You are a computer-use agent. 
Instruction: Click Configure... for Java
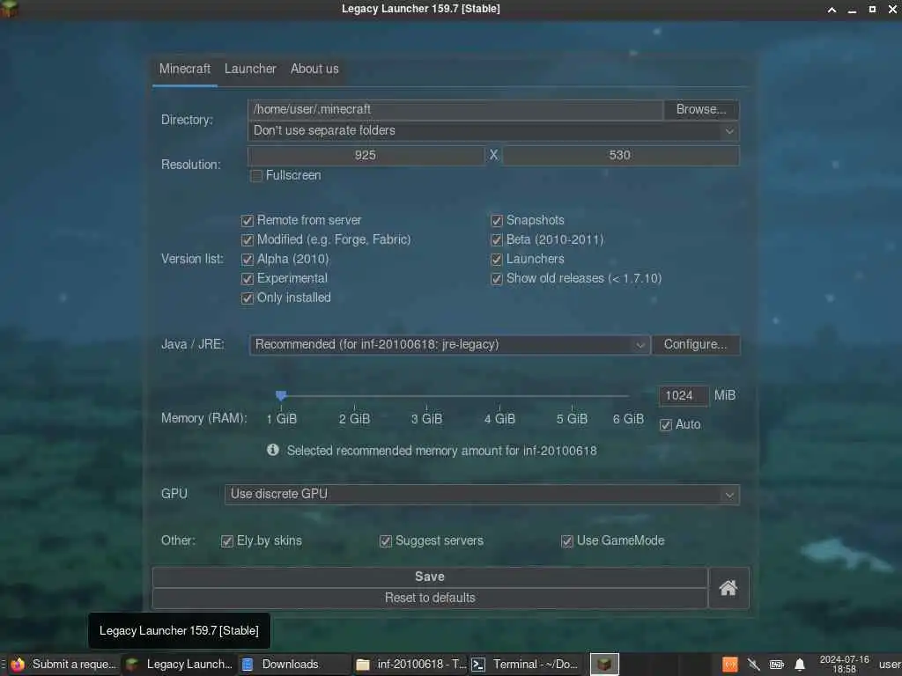point(696,345)
